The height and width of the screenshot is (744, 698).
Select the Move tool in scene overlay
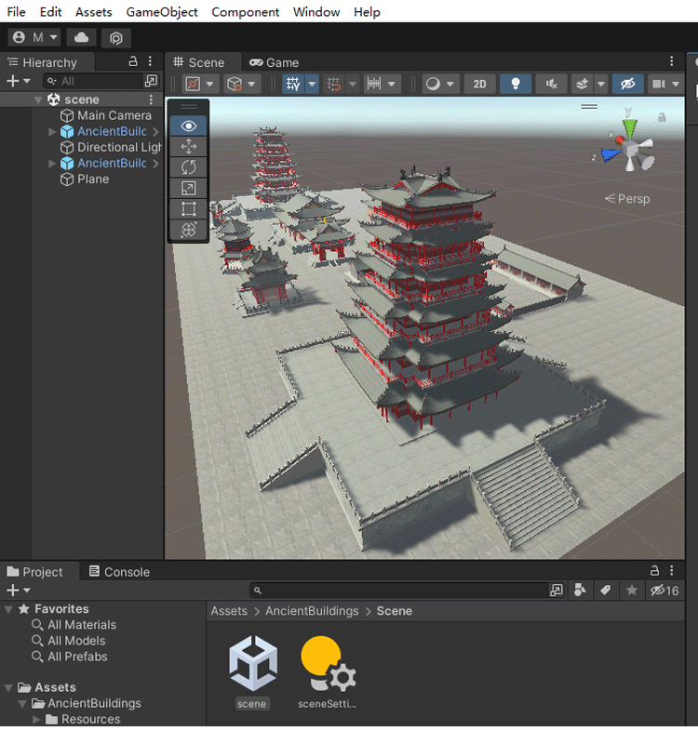coord(189,146)
